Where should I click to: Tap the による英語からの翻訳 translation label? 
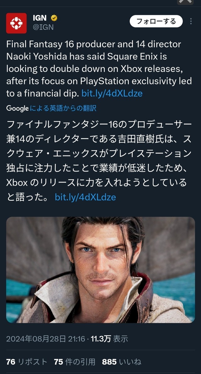[63, 109]
